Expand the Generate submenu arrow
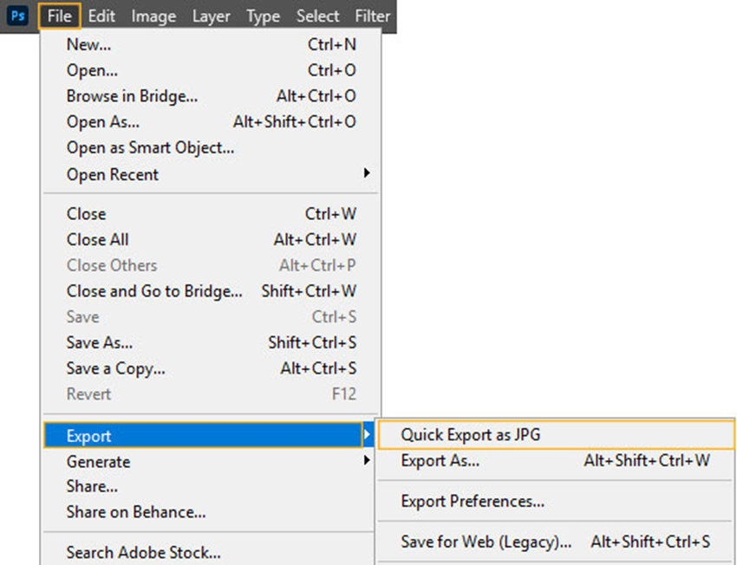This screenshot has width=737, height=565. [x=367, y=461]
